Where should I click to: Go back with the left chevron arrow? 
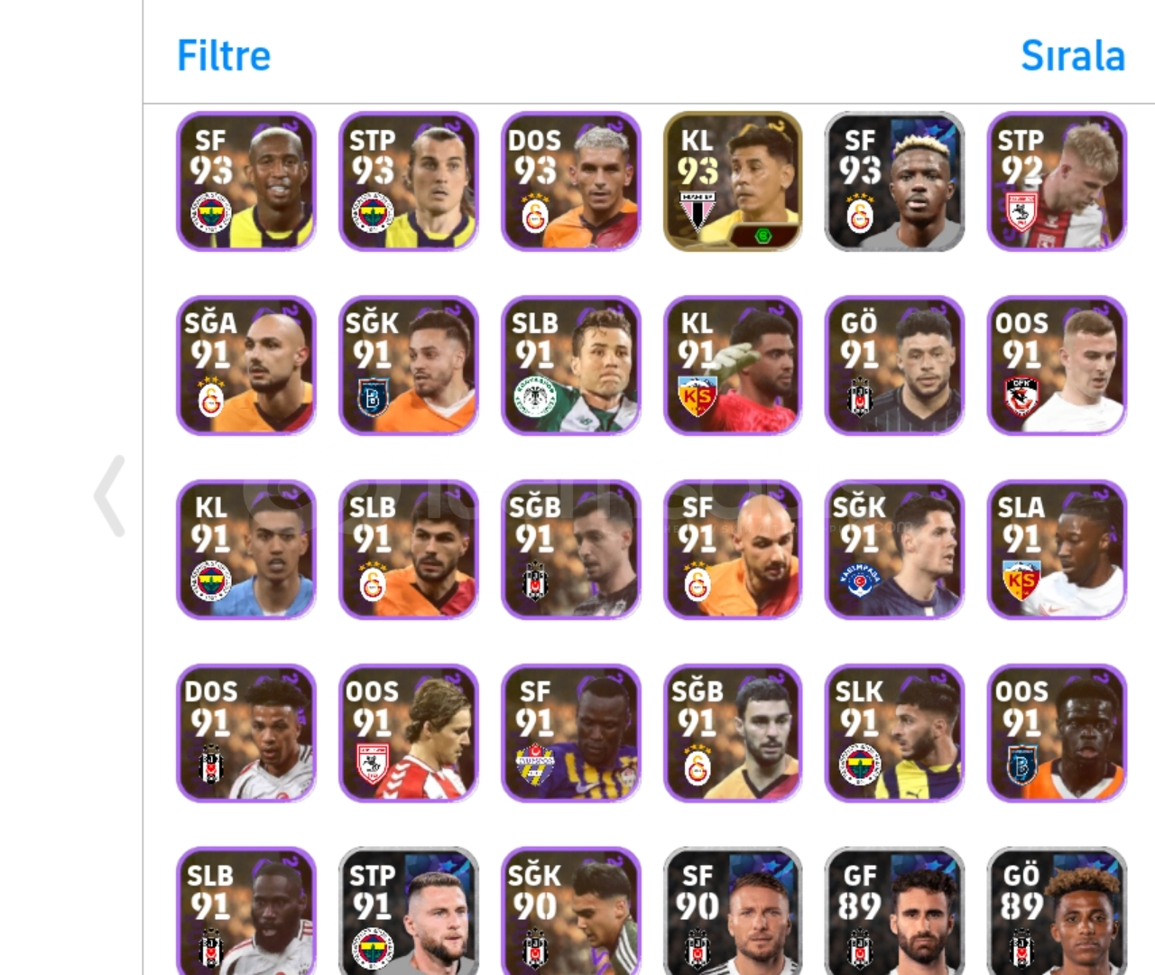pos(110,496)
